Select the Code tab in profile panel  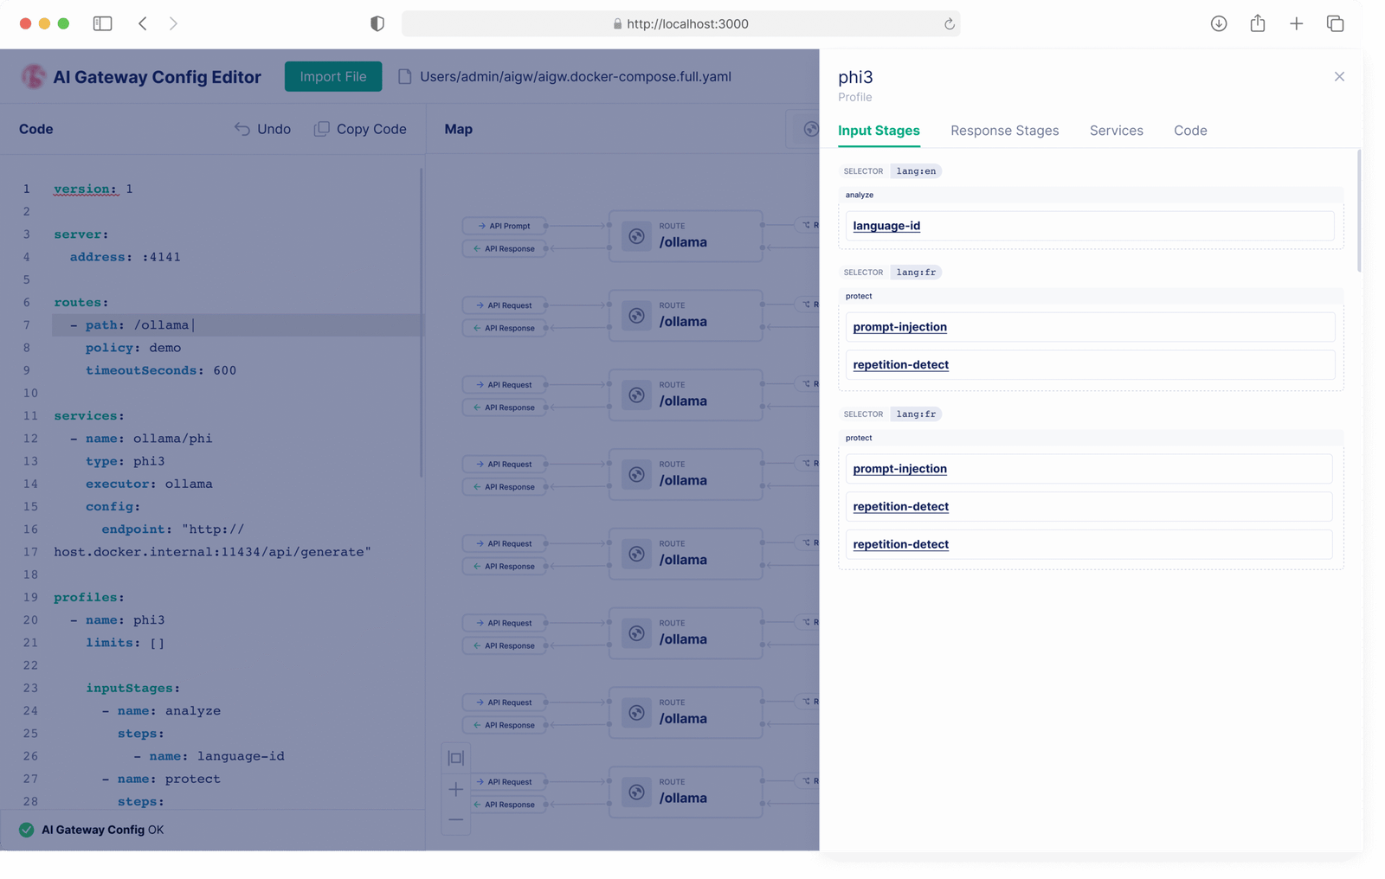(x=1190, y=131)
